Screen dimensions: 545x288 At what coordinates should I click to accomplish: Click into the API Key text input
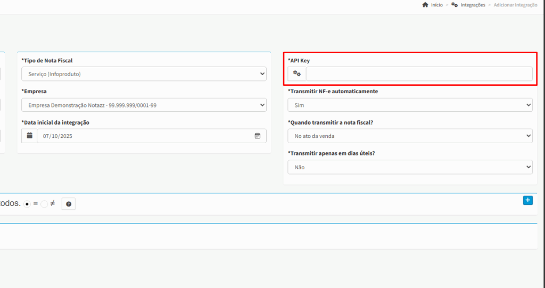point(419,74)
